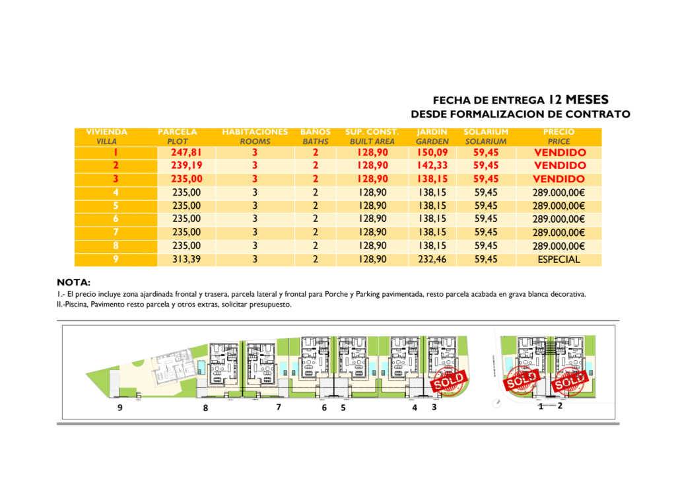The image size is (676, 479).
Task: Click the ESPECIAL price for villa 9
Action: tap(558, 260)
